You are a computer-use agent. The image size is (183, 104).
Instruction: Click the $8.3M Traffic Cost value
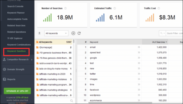coord(167,18)
